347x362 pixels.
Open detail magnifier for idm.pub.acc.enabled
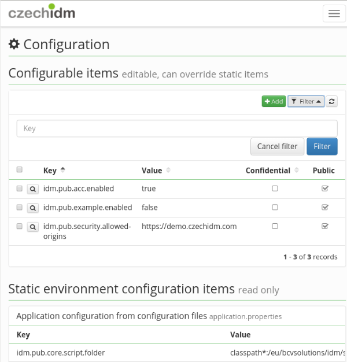coord(33,189)
